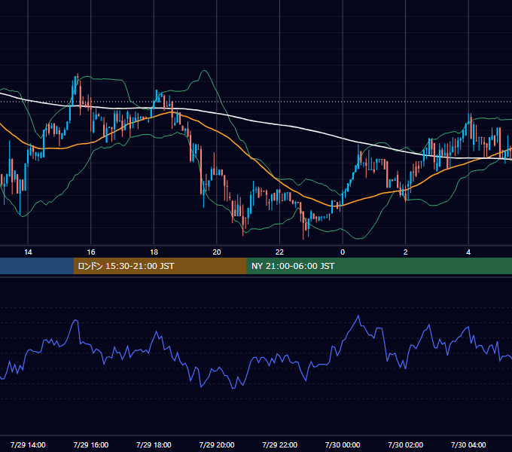Screen dimensions: 512x452
Task: Click the 7/30 02:00 date label
Action: 406,444
